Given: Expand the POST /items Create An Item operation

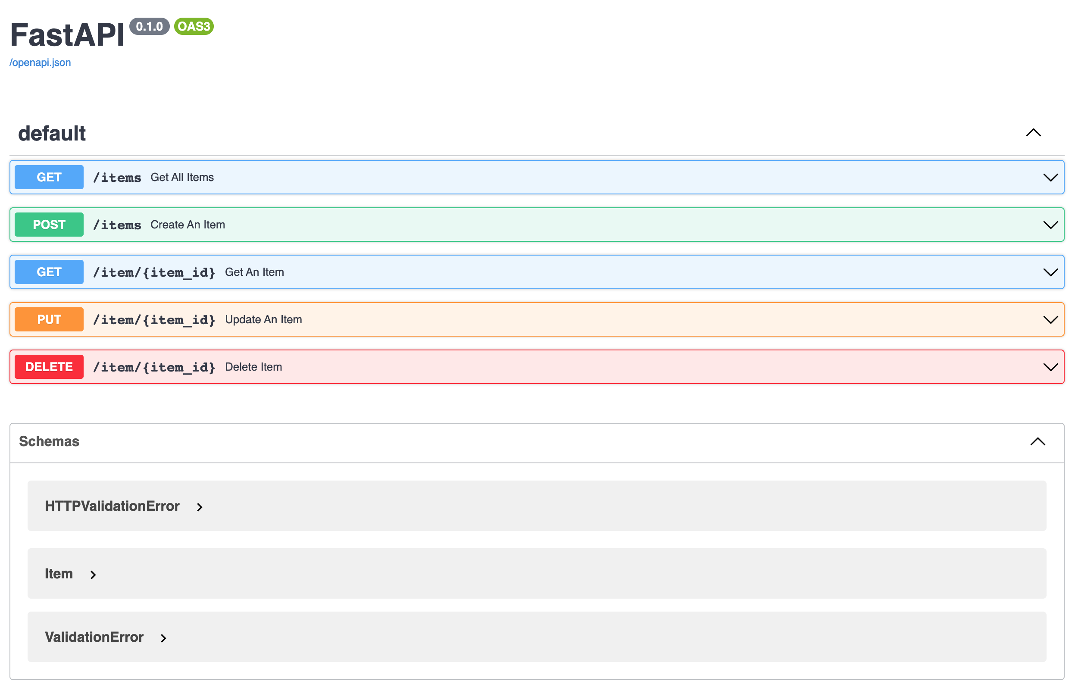Looking at the screenshot, I should (x=1051, y=225).
